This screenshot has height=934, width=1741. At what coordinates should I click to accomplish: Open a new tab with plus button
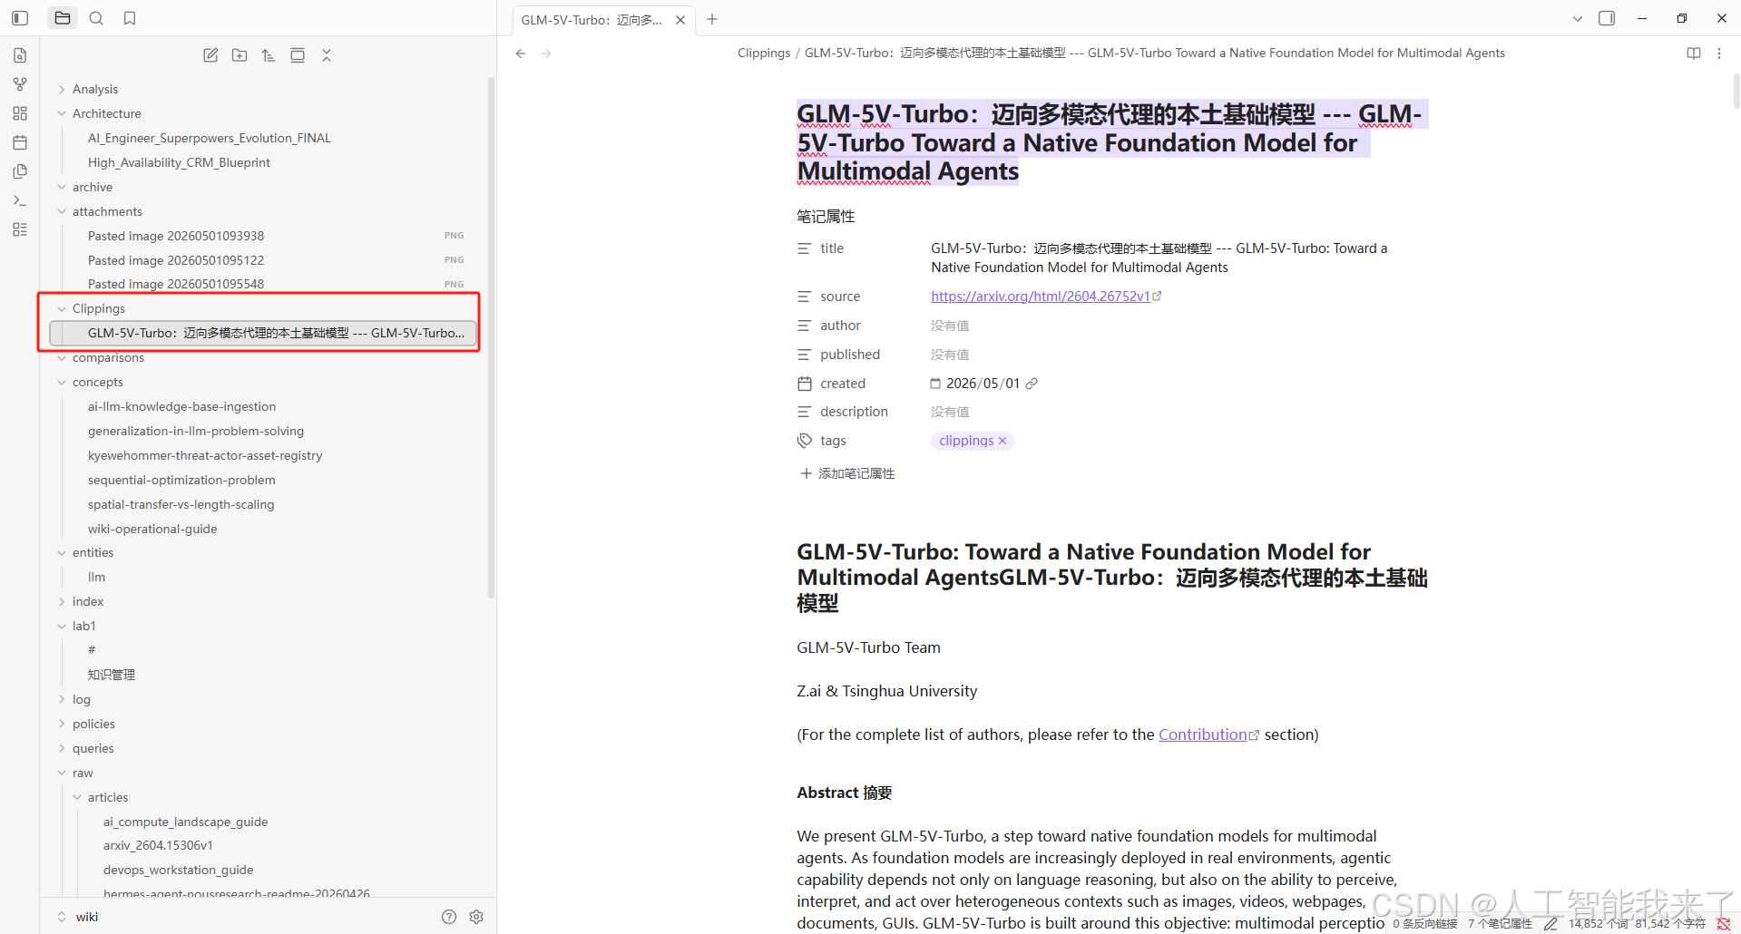pyautogui.click(x=712, y=19)
